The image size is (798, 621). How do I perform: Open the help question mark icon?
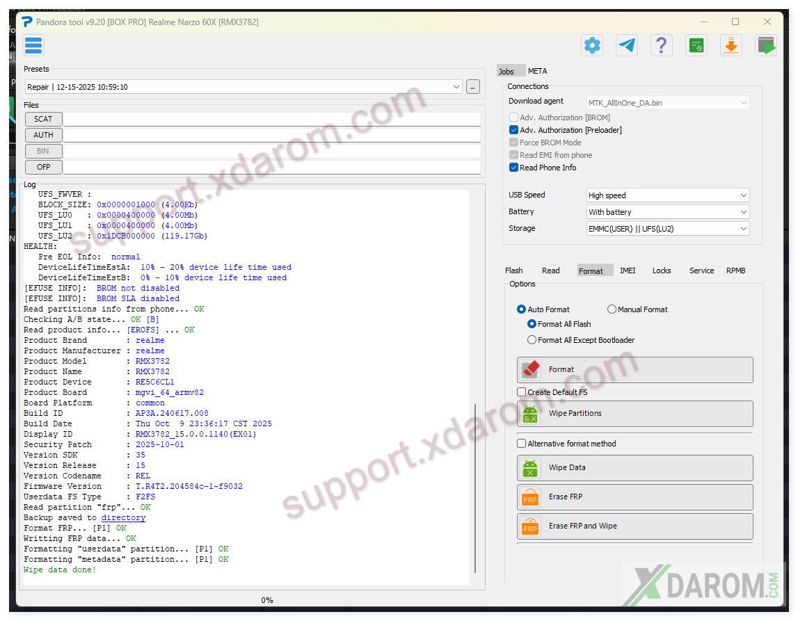(x=661, y=46)
